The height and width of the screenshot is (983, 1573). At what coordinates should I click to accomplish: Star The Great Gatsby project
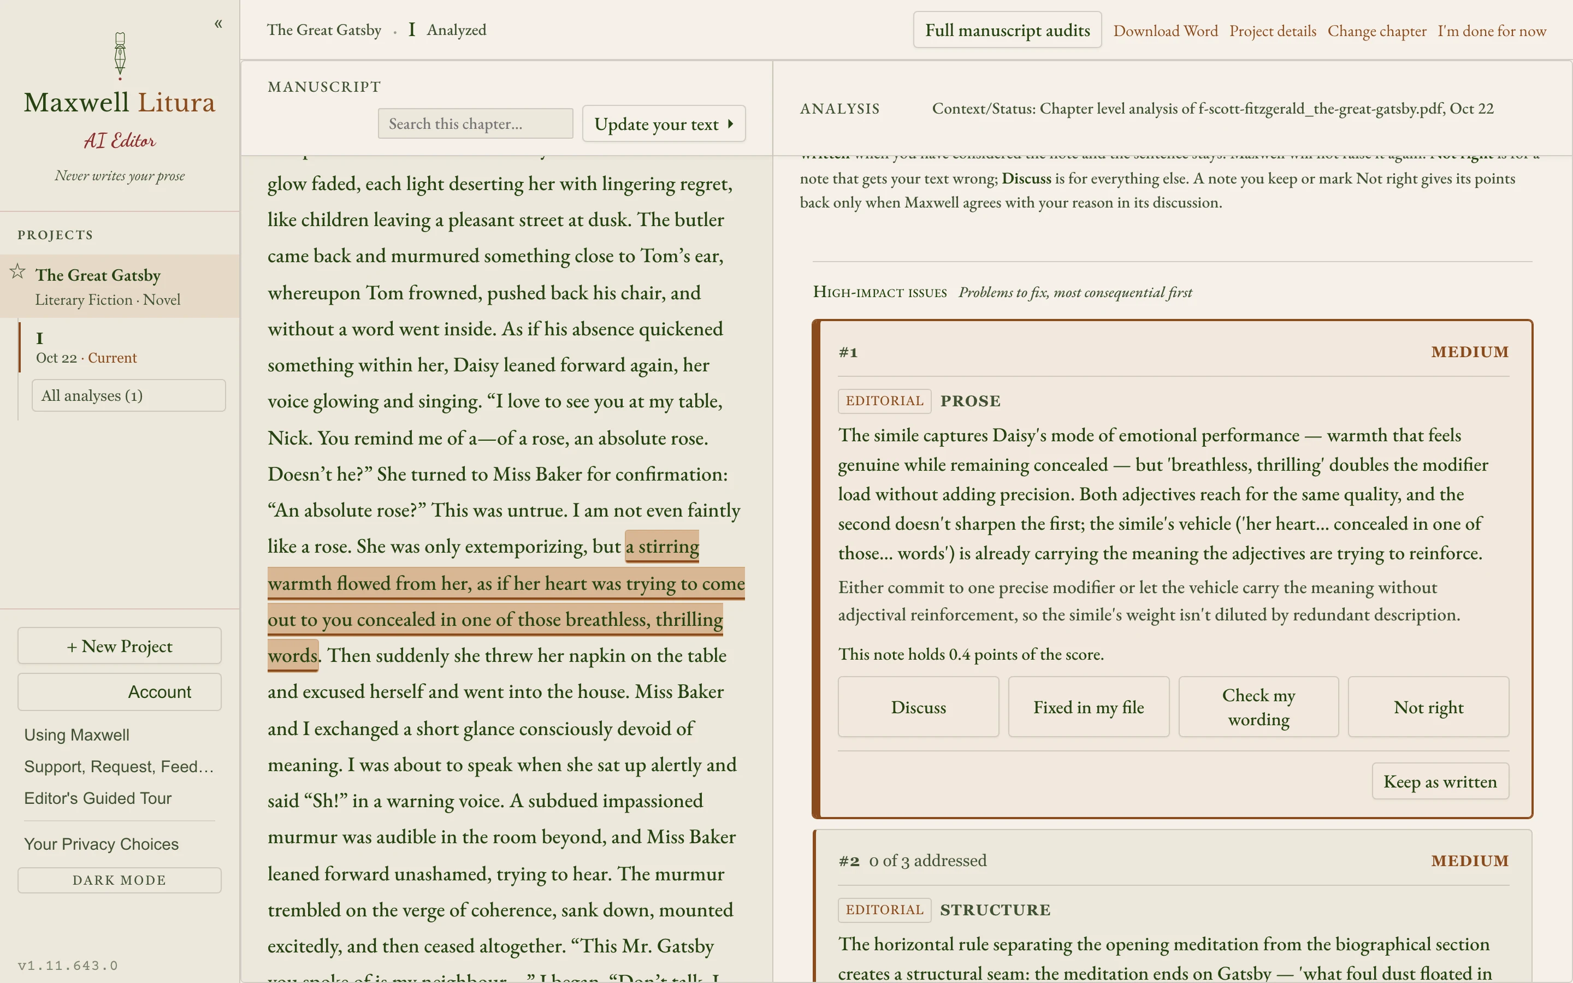pos(17,272)
